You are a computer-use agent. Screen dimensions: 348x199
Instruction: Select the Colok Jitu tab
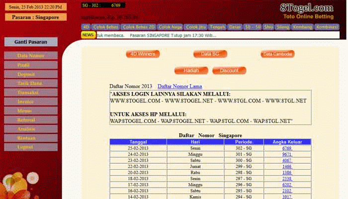195,27
